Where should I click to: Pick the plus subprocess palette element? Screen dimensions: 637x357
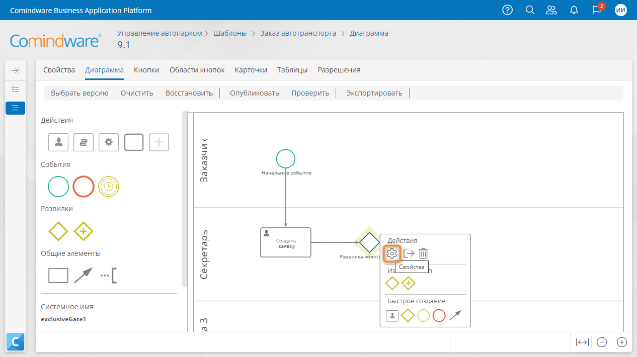pyautogui.click(x=159, y=142)
